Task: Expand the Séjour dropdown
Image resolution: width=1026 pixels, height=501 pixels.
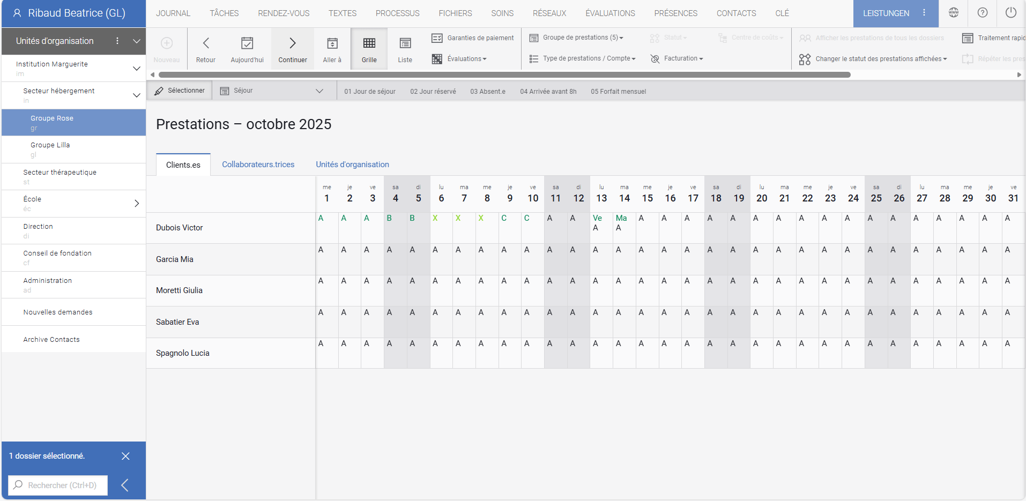Action: click(320, 90)
